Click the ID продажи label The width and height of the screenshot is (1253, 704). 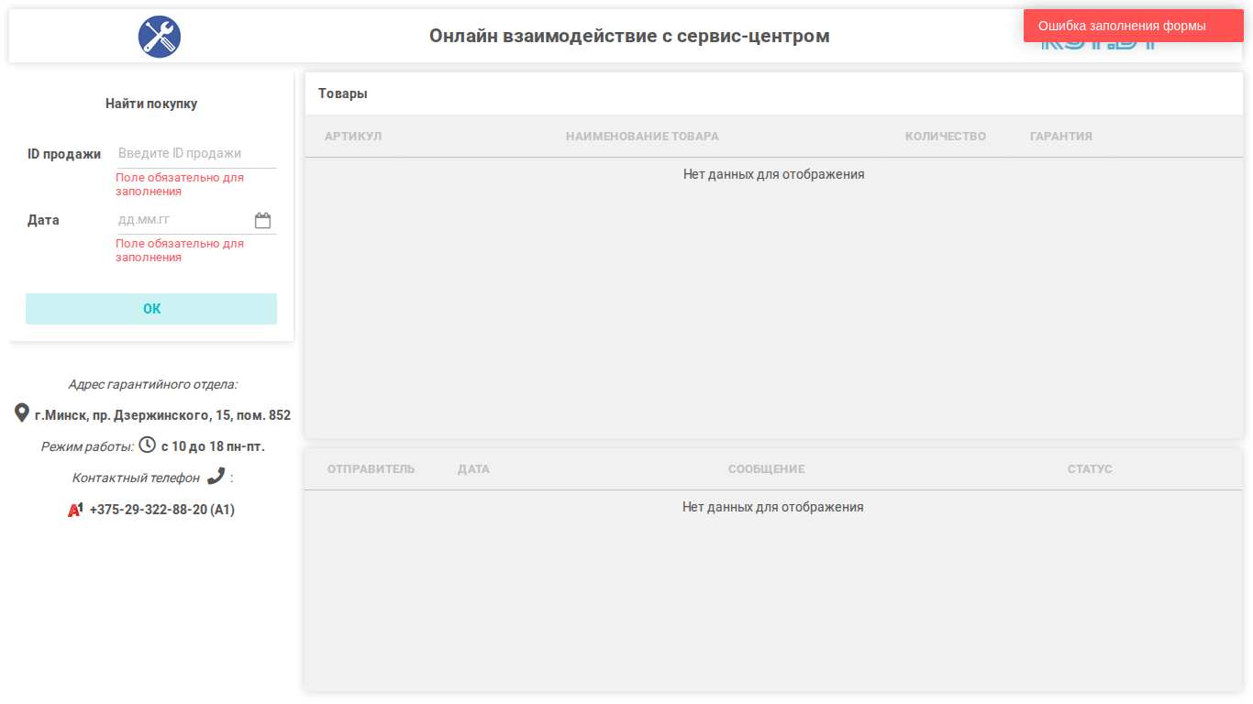pos(64,154)
